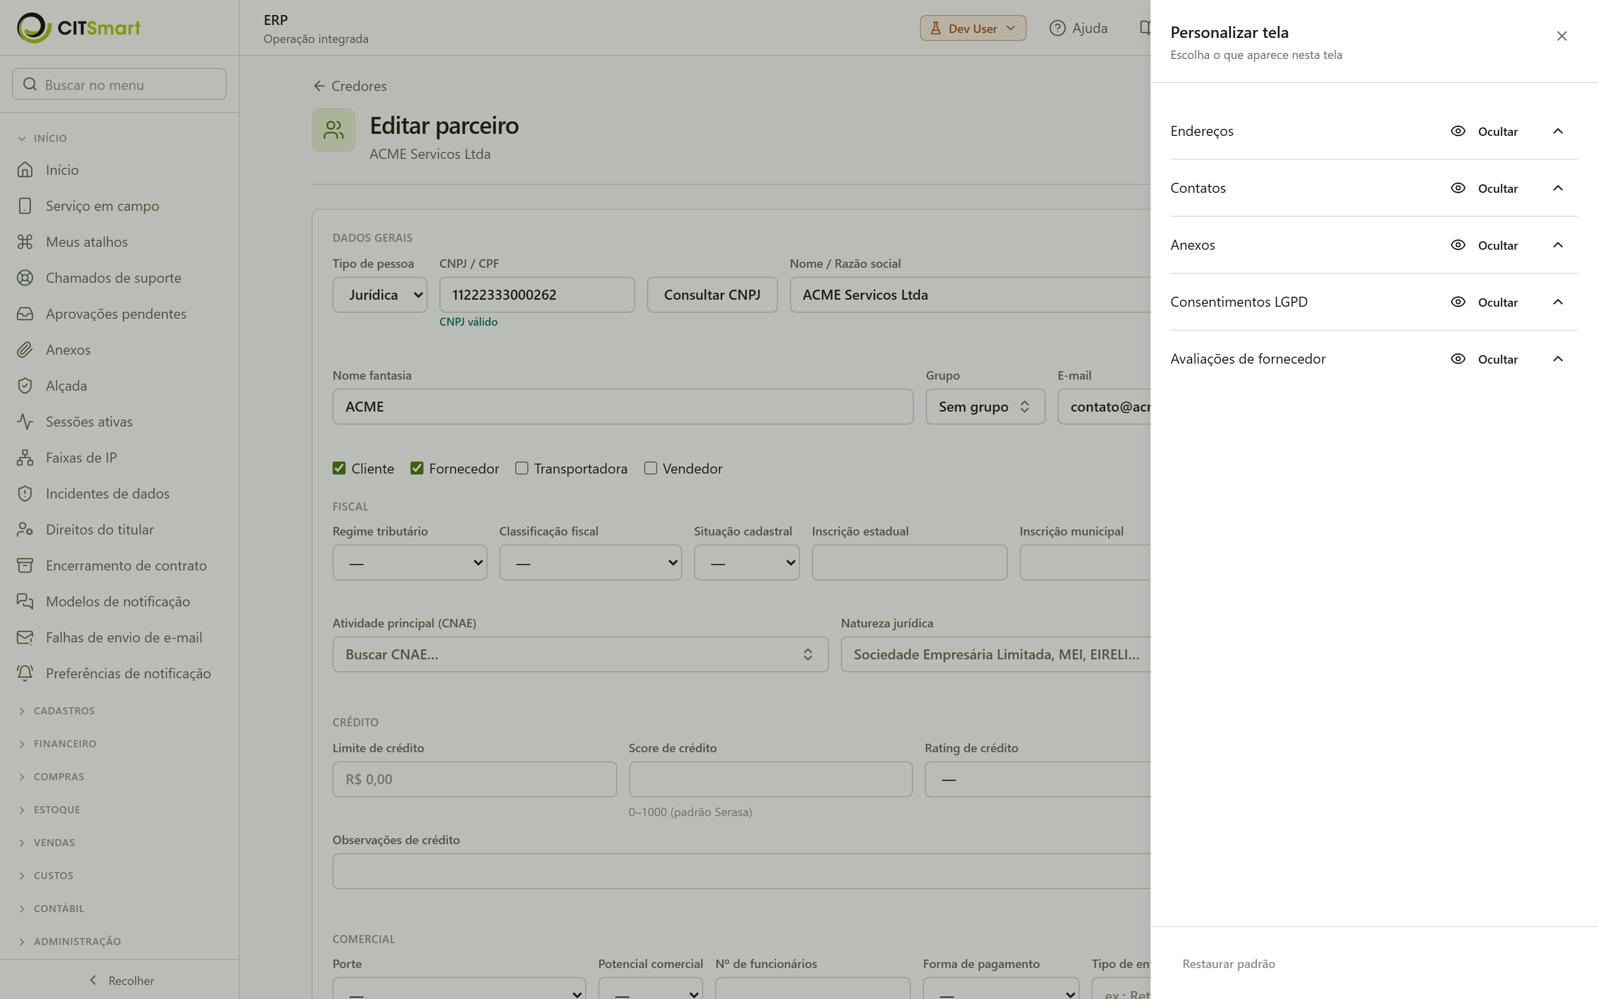Viewport: 1598px width, 999px height.
Task: Click the Serviço em campo tablet icon
Action: 25,206
